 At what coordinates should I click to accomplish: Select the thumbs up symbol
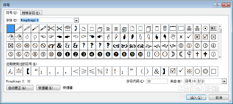(x=27, y=37)
